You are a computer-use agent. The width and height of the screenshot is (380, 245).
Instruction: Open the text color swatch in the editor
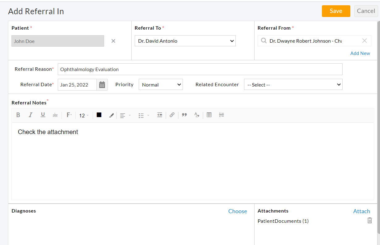coord(99,115)
